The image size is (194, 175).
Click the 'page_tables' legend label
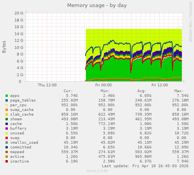point(23,100)
